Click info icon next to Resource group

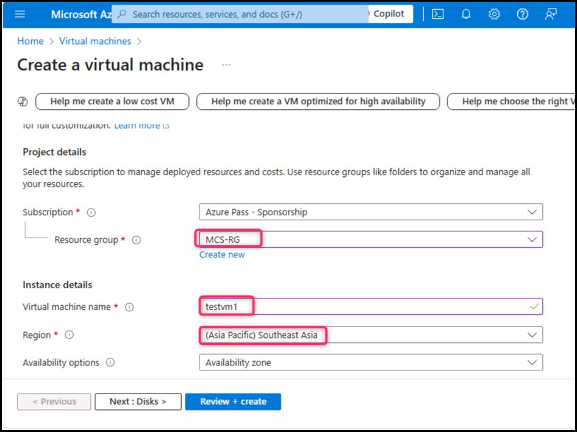(137, 240)
